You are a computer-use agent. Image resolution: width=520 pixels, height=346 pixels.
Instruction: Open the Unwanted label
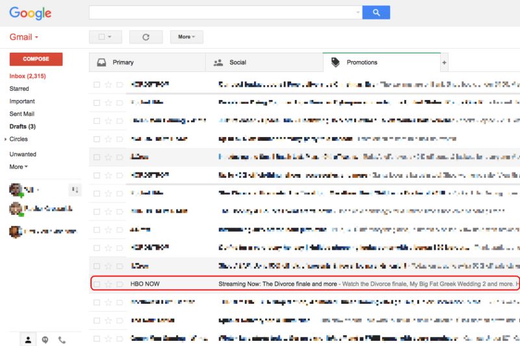tap(23, 154)
